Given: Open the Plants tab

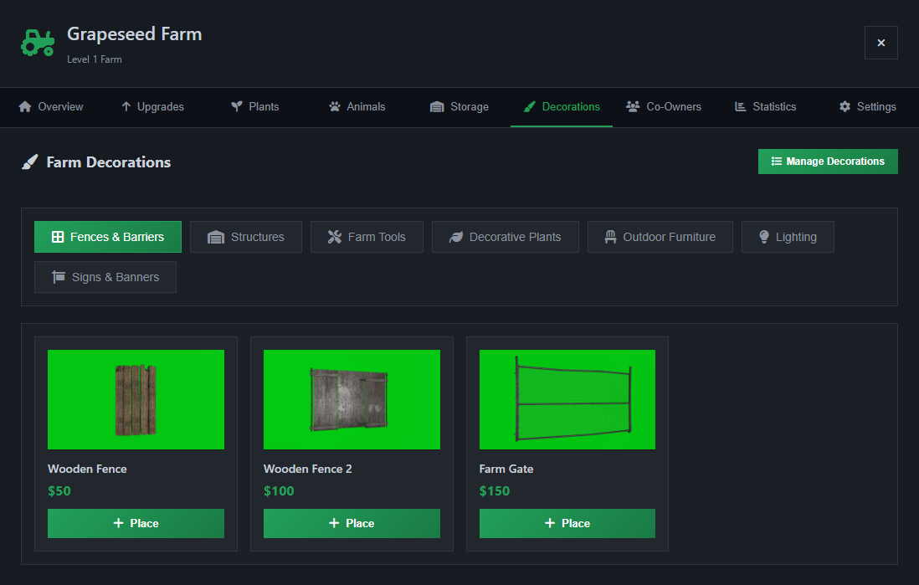Looking at the screenshot, I should point(255,107).
